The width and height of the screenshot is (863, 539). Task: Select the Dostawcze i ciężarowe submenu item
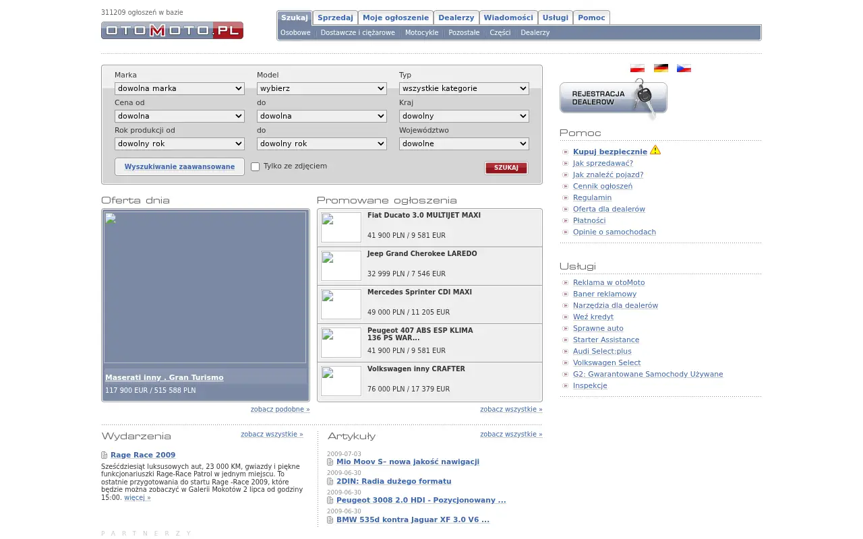(x=358, y=32)
